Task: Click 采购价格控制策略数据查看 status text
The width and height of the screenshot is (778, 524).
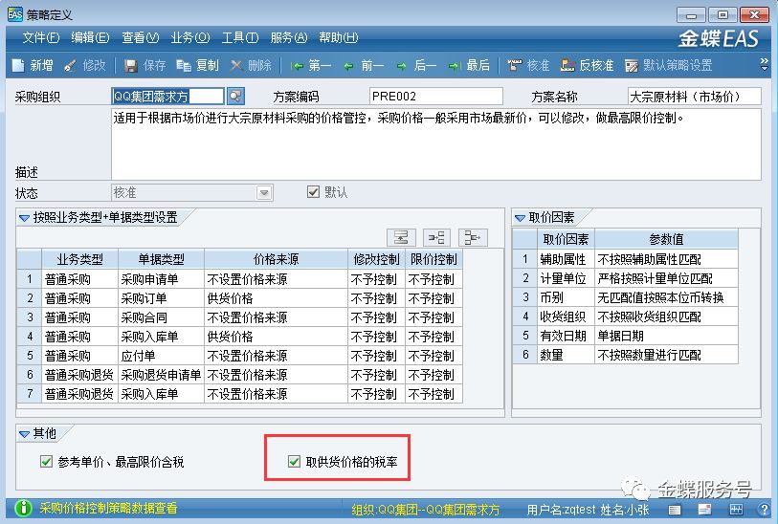Action: [108, 508]
